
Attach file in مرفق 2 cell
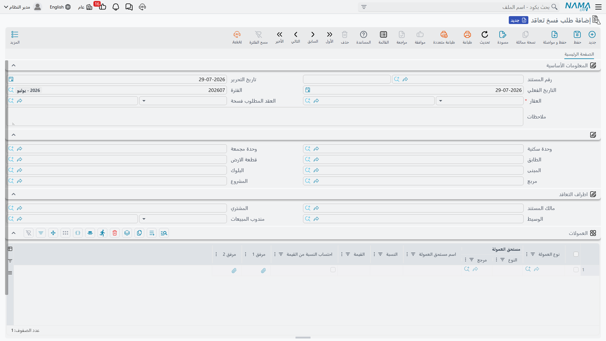point(234,271)
